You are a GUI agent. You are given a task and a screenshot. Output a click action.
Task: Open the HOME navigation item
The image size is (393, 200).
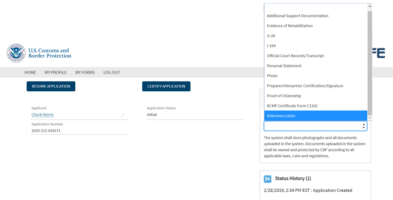pos(30,72)
